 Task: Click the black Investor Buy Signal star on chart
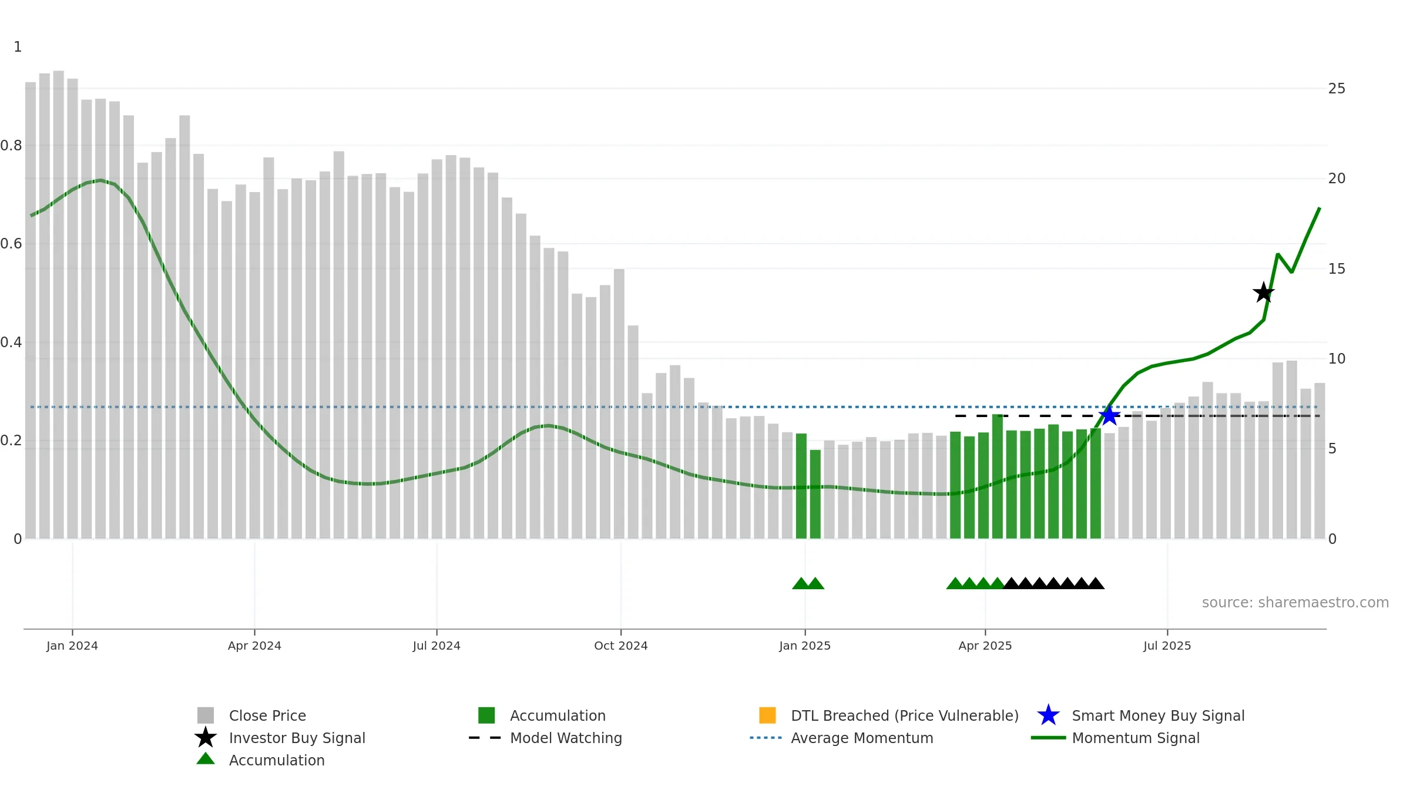tap(1264, 293)
